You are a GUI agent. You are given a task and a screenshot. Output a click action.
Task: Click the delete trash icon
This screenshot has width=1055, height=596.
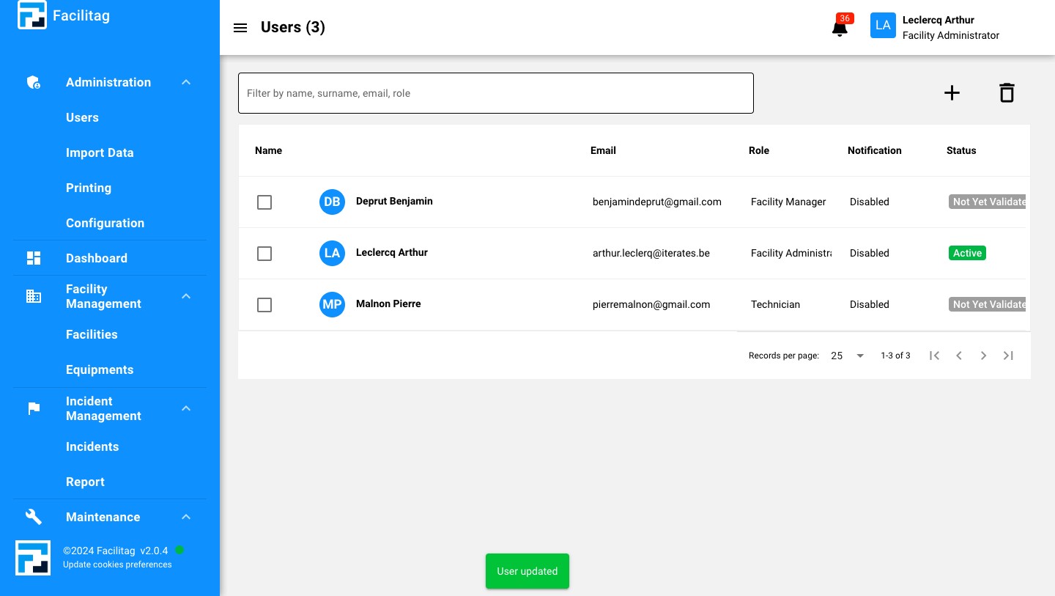(1007, 93)
